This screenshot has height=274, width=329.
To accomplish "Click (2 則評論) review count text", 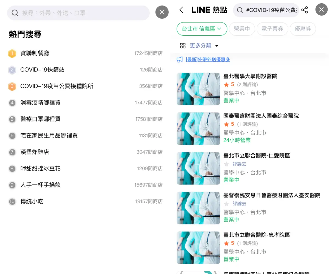I will tap(248, 84).
